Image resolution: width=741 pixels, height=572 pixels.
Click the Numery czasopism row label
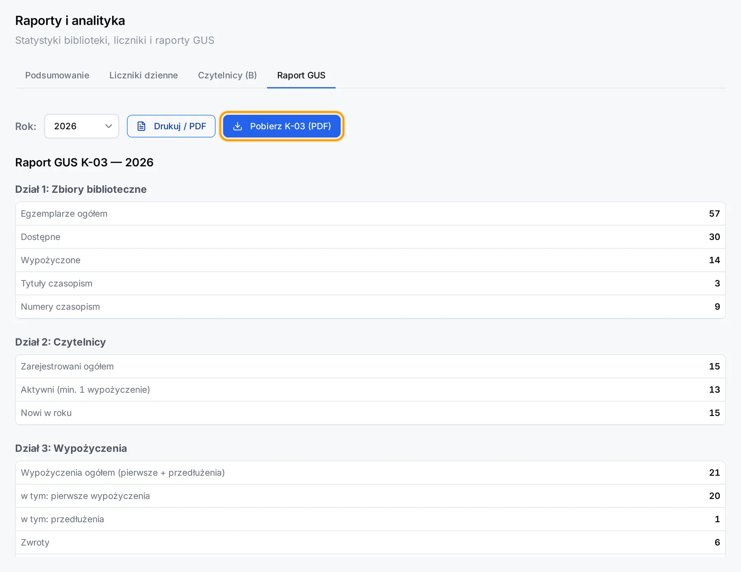pos(61,307)
